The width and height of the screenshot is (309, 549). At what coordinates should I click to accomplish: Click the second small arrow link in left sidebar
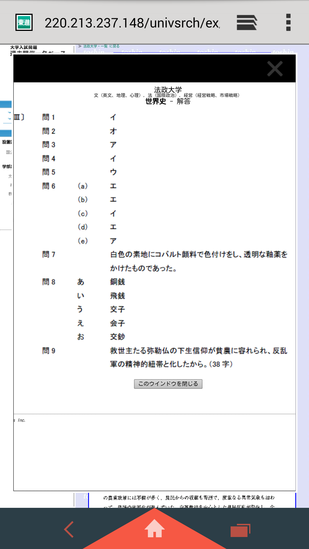(9, 118)
